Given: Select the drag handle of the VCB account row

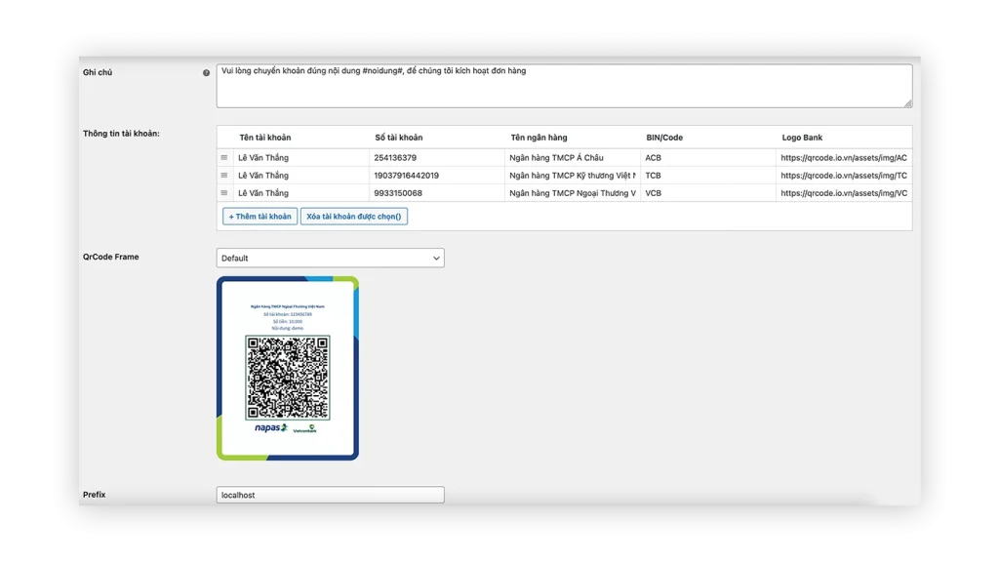Looking at the screenshot, I should click(x=224, y=193).
